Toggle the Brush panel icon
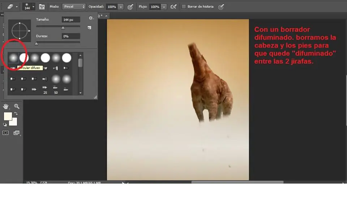347x224 pixels. click(42, 6)
